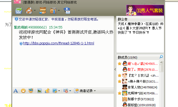Expand the 消息记录 dropdown arrow
The image size is (178, 107).
tap(95, 91)
